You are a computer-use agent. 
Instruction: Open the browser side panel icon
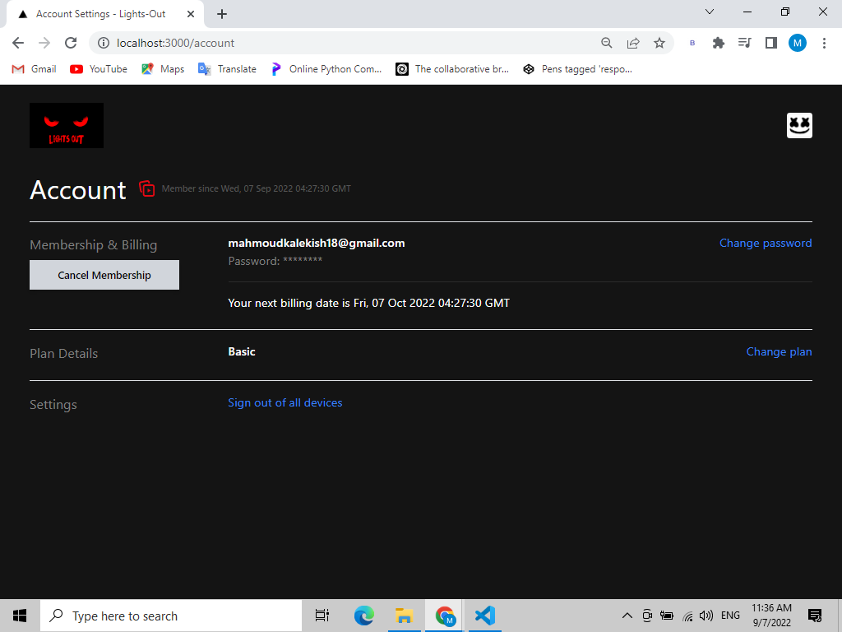[x=770, y=42]
